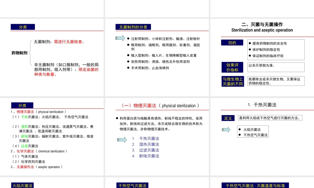The image size is (314, 188).
Task: Expand item 1 干热灭菌法
Action: [x=149, y=138]
